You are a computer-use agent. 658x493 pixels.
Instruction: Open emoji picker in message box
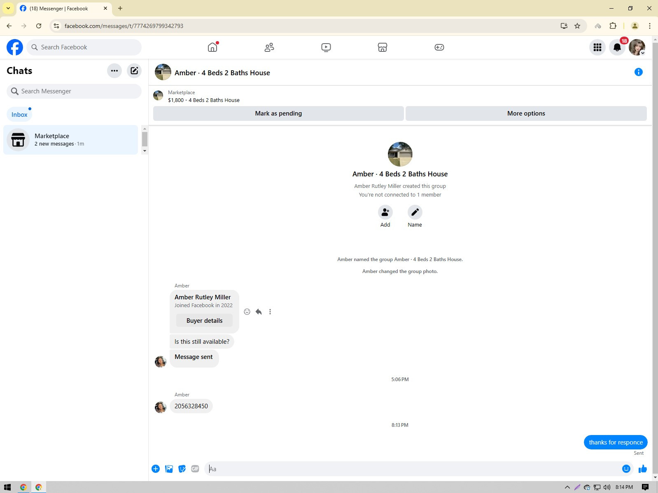click(x=626, y=469)
